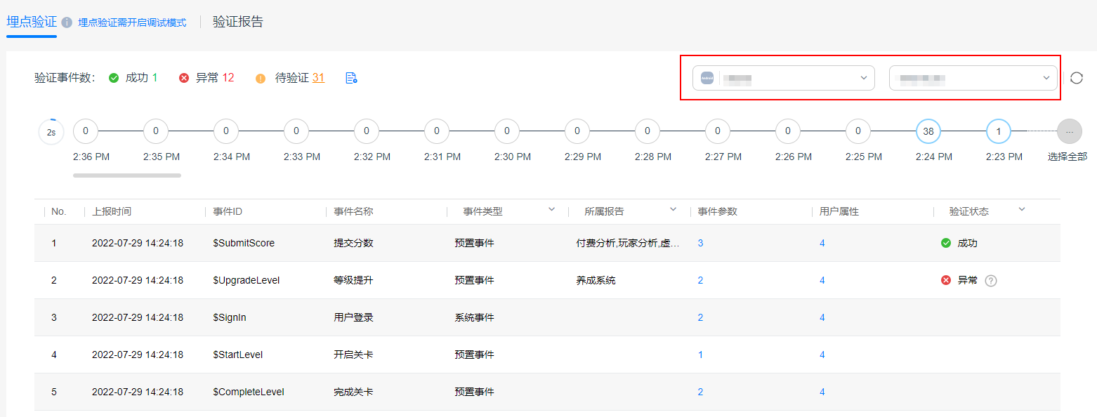Click the info icon next to 埋点验证

point(67,22)
